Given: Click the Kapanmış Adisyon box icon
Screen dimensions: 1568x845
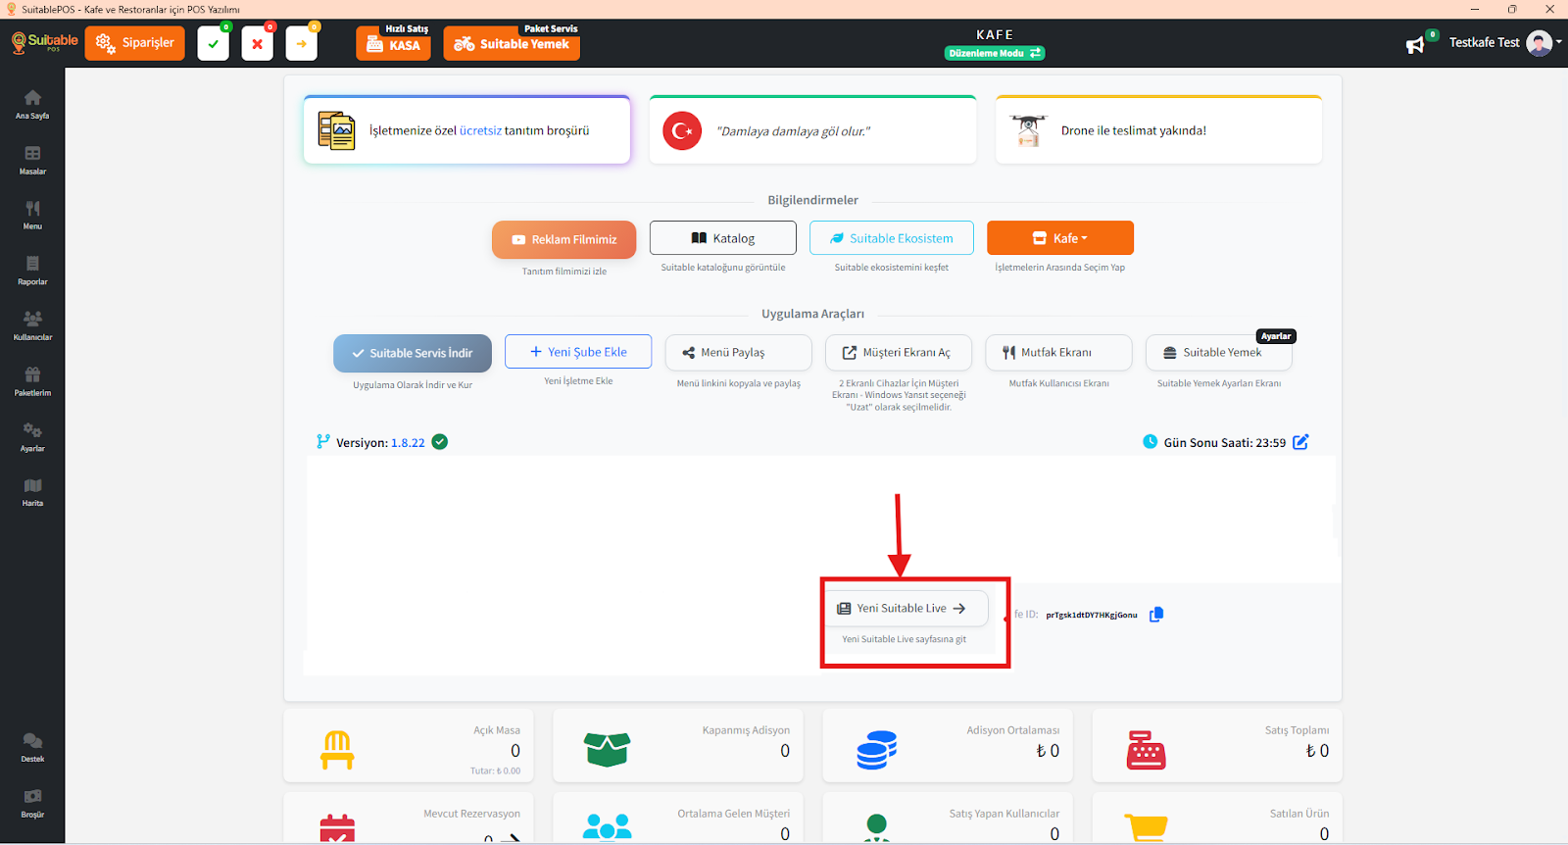Looking at the screenshot, I should coord(607,750).
